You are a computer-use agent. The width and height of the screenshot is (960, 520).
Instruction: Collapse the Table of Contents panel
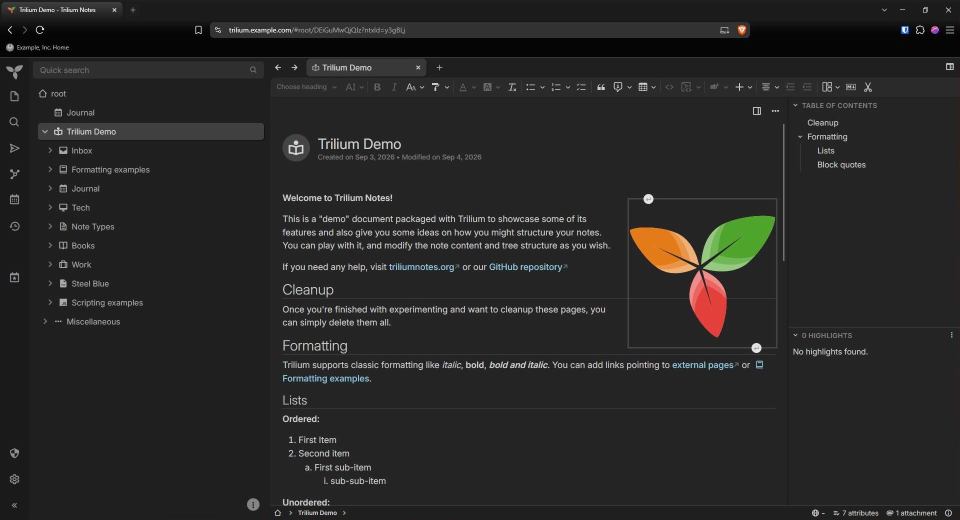(x=795, y=105)
